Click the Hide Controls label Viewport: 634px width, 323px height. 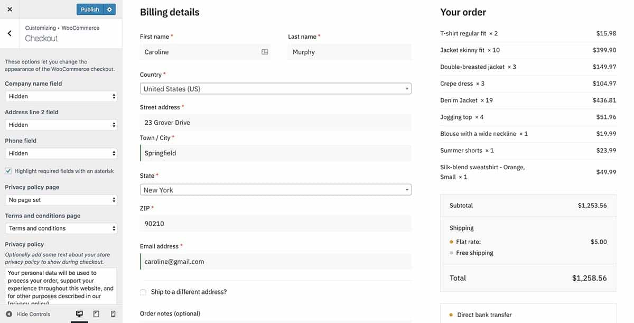33,314
